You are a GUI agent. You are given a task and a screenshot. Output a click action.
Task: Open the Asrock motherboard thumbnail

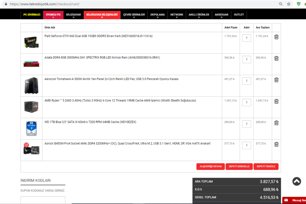31,149
